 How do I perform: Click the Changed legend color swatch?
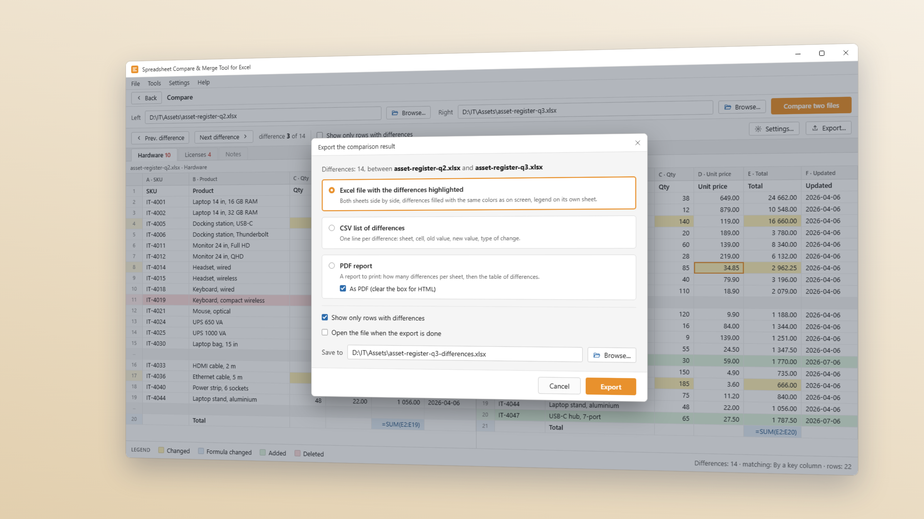click(161, 450)
